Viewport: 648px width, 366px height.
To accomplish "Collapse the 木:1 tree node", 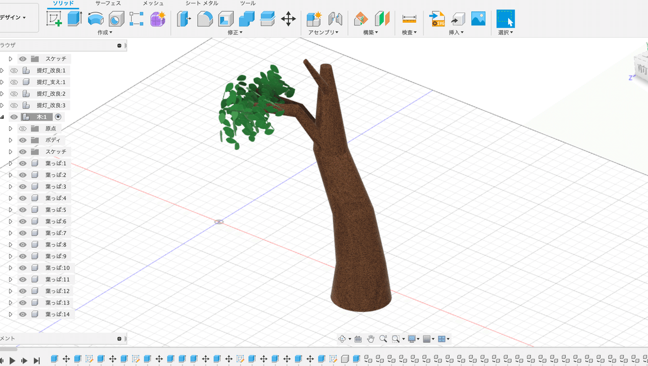I will coord(2,117).
